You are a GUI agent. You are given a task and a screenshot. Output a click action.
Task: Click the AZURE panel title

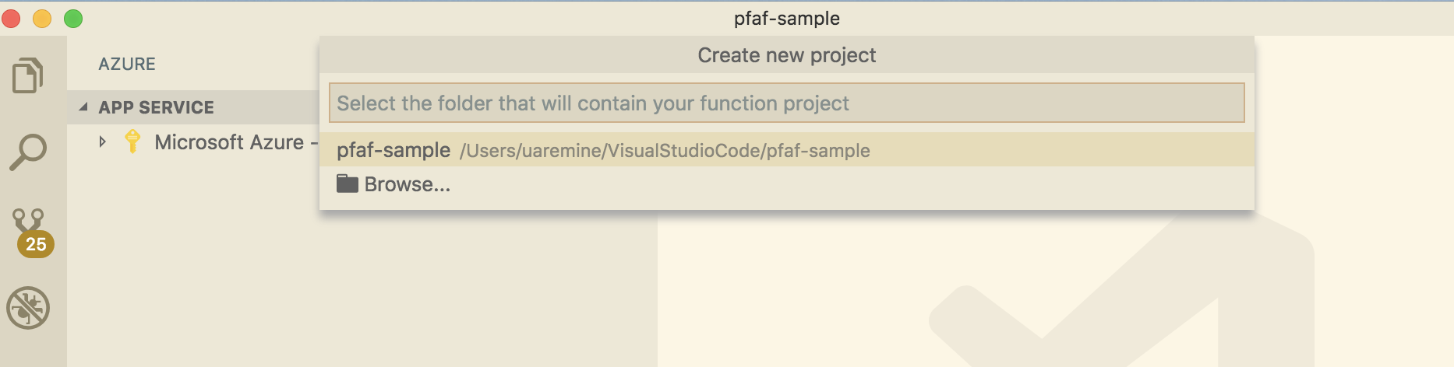point(127,64)
